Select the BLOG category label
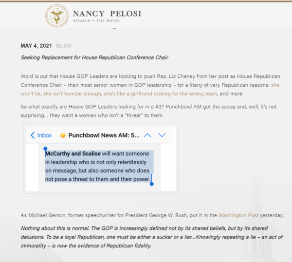 click(64, 46)
